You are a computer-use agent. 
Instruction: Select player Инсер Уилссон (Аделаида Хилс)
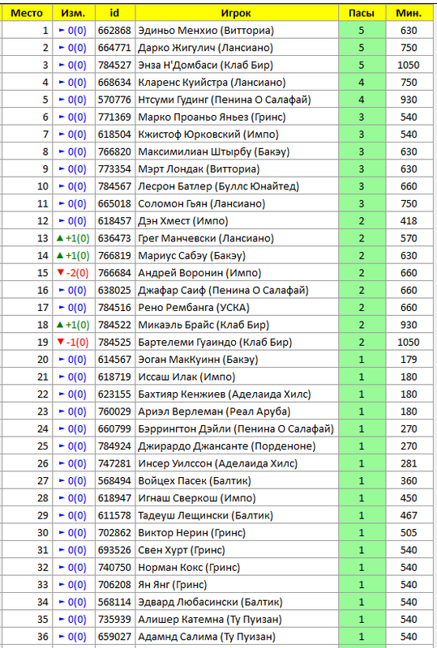217,463
